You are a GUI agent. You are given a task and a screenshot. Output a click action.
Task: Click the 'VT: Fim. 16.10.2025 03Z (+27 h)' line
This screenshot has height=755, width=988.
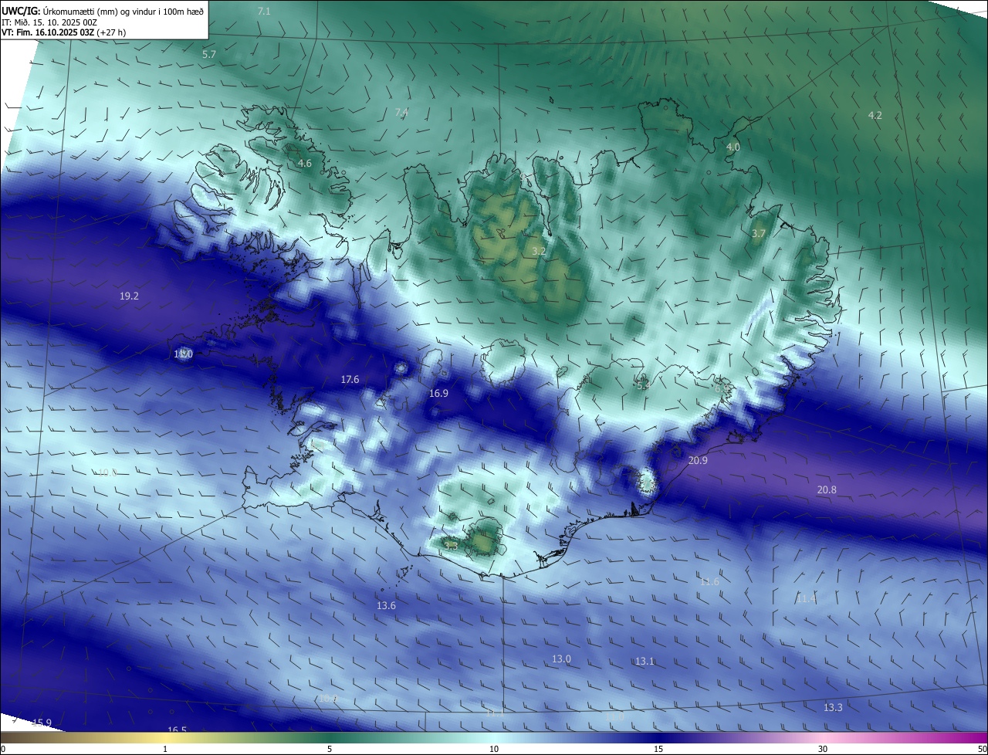(x=64, y=32)
